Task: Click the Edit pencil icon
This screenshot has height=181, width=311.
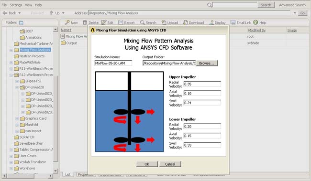Action: [x=104, y=22]
